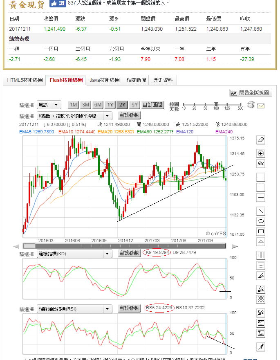280x360 pixels.
Task: Expand the 相對強弱指標(RSI) indicator dropdown
Action: 74,309
